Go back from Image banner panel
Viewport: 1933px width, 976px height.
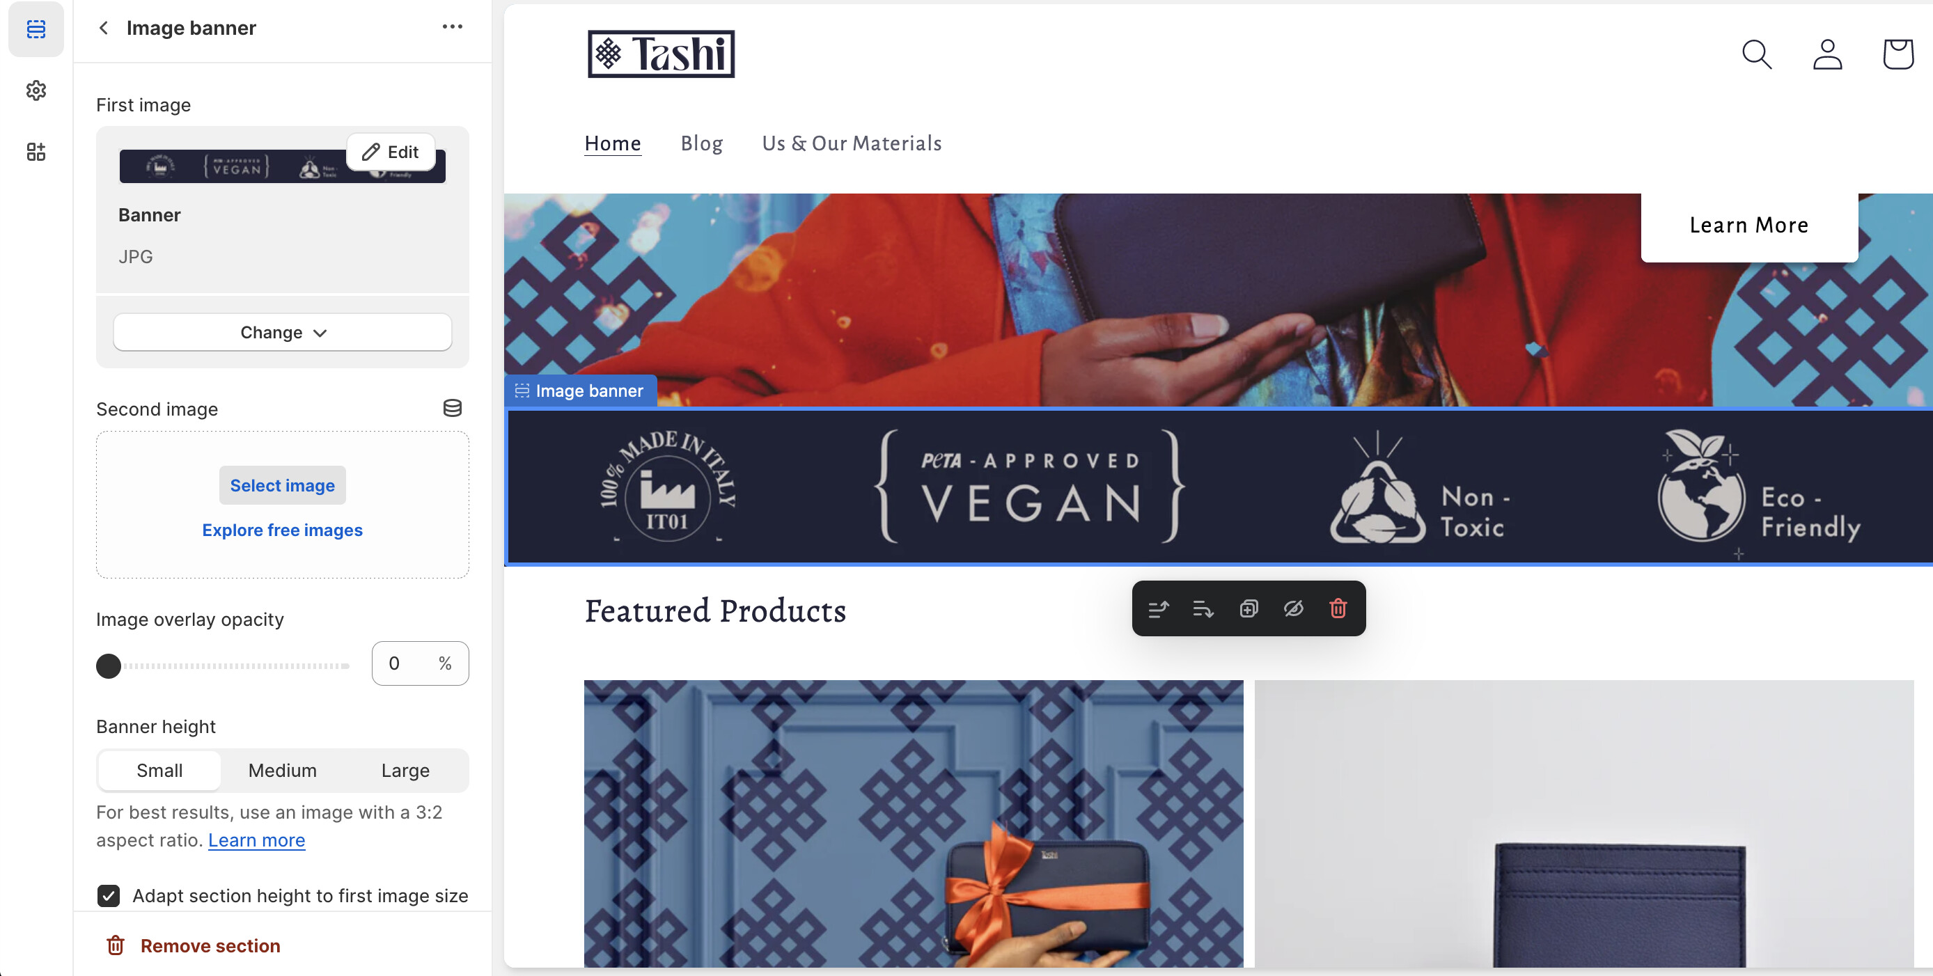(x=104, y=28)
